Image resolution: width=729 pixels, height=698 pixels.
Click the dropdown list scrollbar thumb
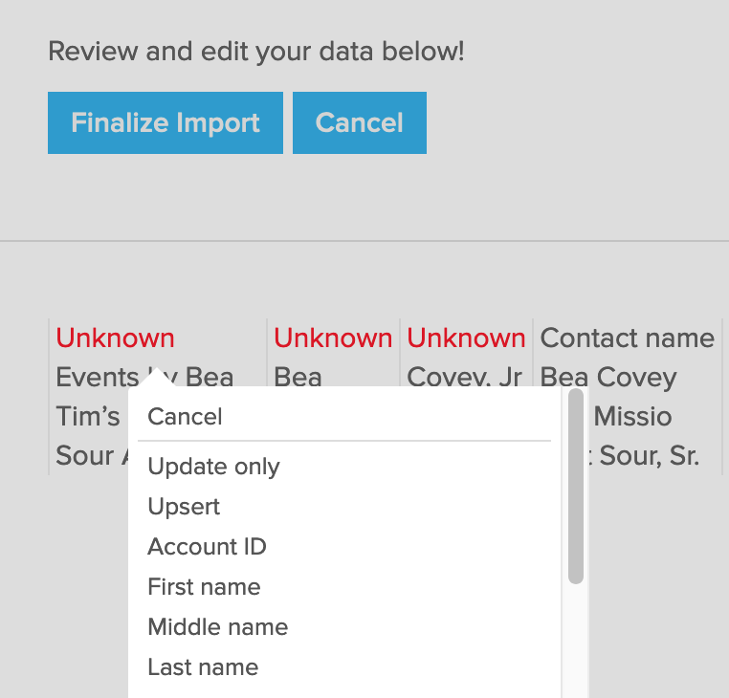click(x=575, y=488)
